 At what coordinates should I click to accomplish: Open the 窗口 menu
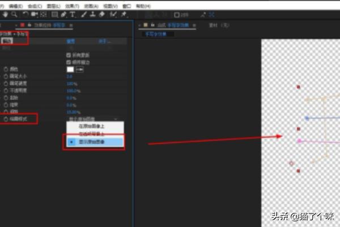pyautogui.click(x=126, y=6)
